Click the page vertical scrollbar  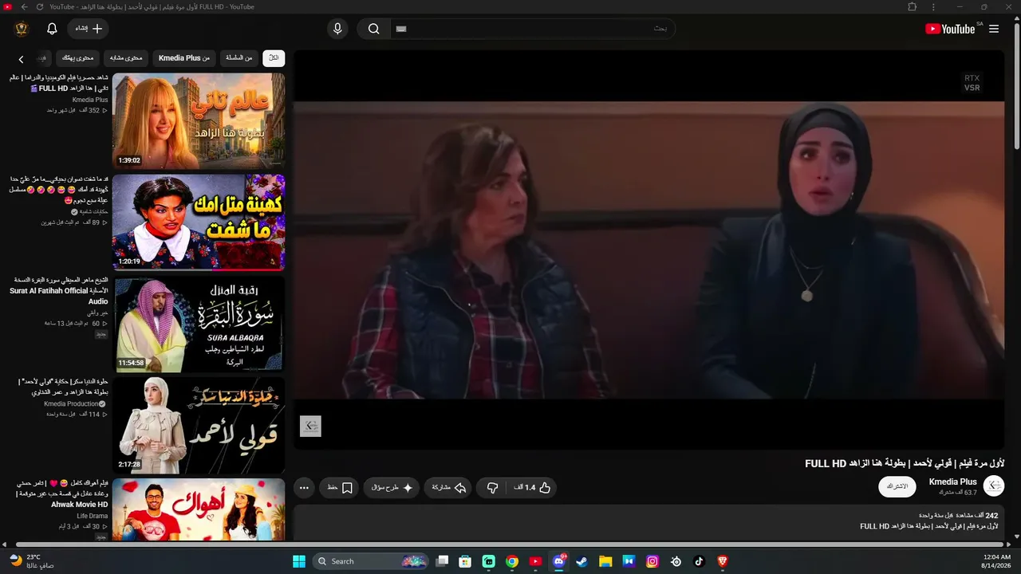[1016, 88]
